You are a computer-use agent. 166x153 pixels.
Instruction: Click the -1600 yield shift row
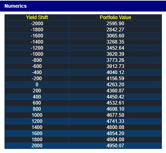tap(83, 36)
